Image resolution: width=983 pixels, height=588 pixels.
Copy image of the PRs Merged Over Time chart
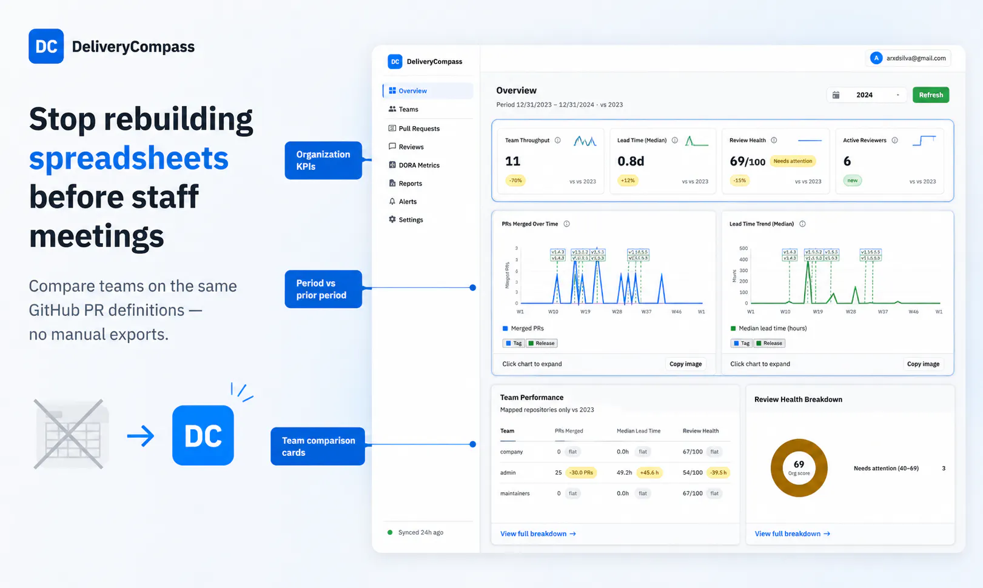[685, 364]
